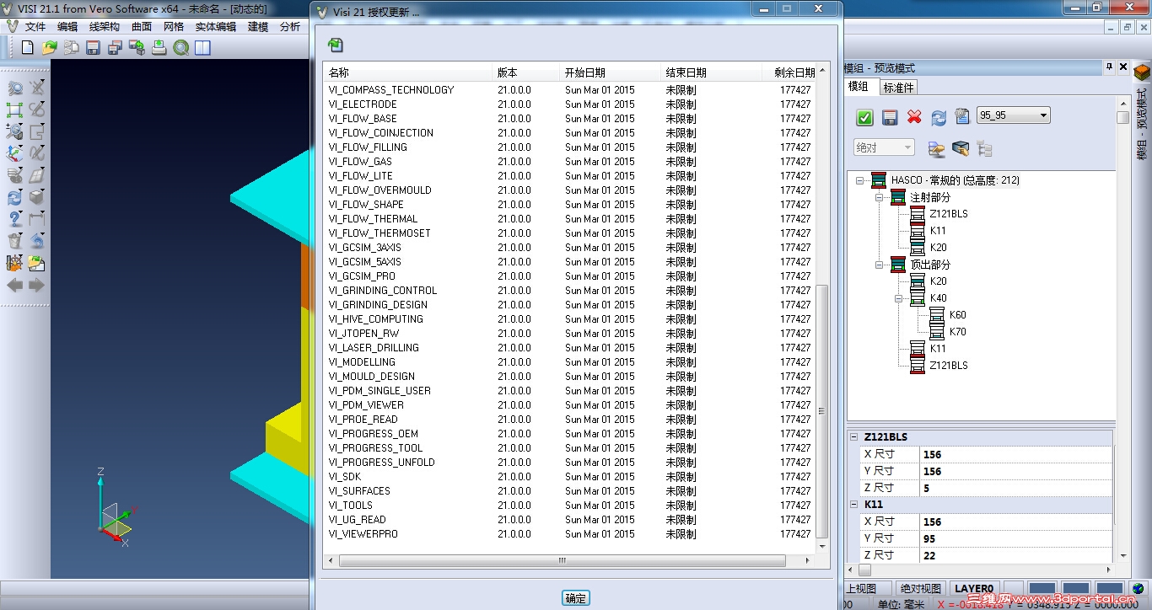The image size is (1152, 610).
Task: Collapse the Z121BLS property group
Action: click(x=854, y=437)
